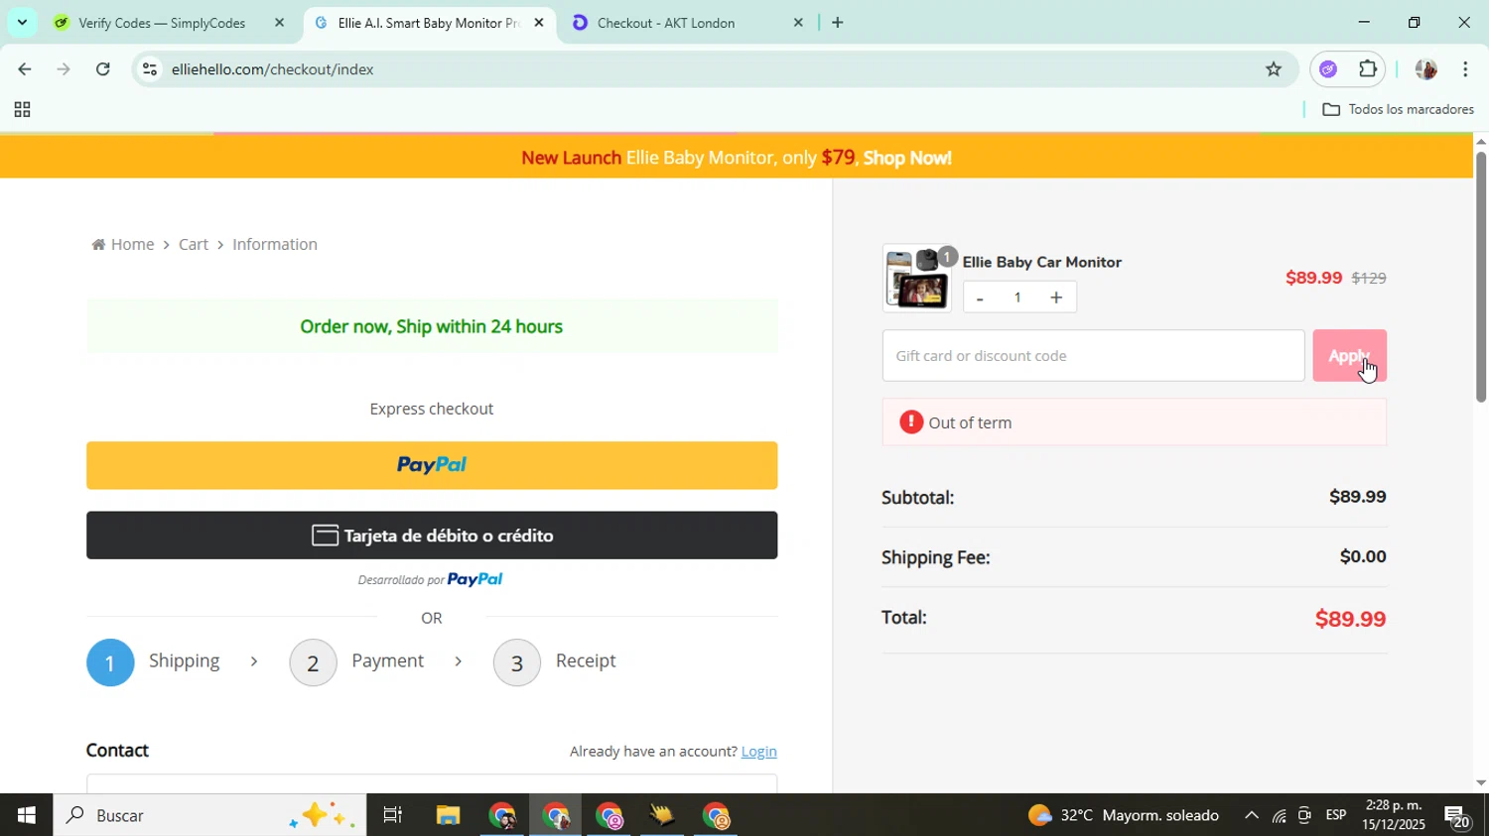This screenshot has width=1489, height=836.
Task: Open the Ellie Baby Car Monitor thumbnail
Action: click(x=916, y=279)
